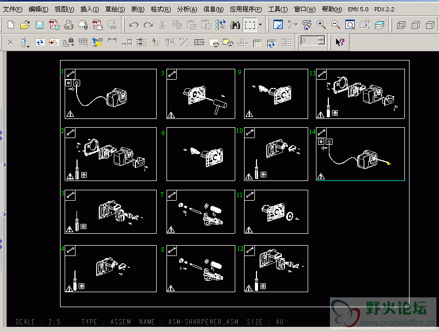Undo the last action
This screenshot has width=439, height=332.
[x=134, y=25]
